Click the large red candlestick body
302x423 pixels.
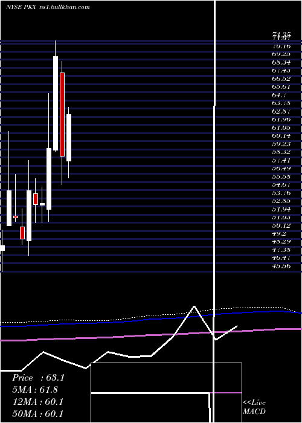[x=62, y=114]
